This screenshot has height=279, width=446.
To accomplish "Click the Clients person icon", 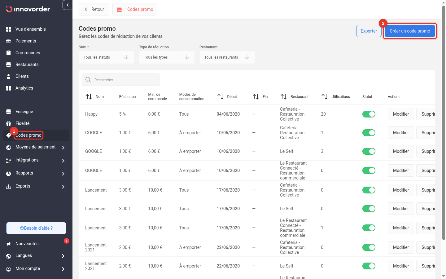I will [x=9, y=76].
